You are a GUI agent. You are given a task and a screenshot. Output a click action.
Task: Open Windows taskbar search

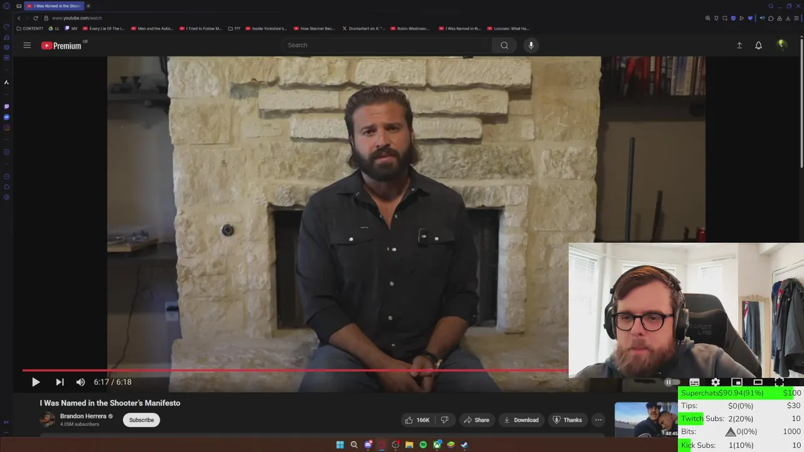(x=354, y=445)
